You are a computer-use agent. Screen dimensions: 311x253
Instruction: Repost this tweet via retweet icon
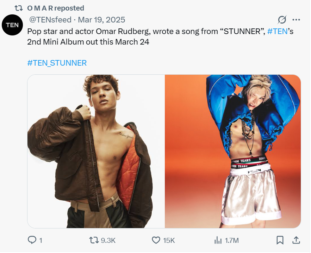94,240
